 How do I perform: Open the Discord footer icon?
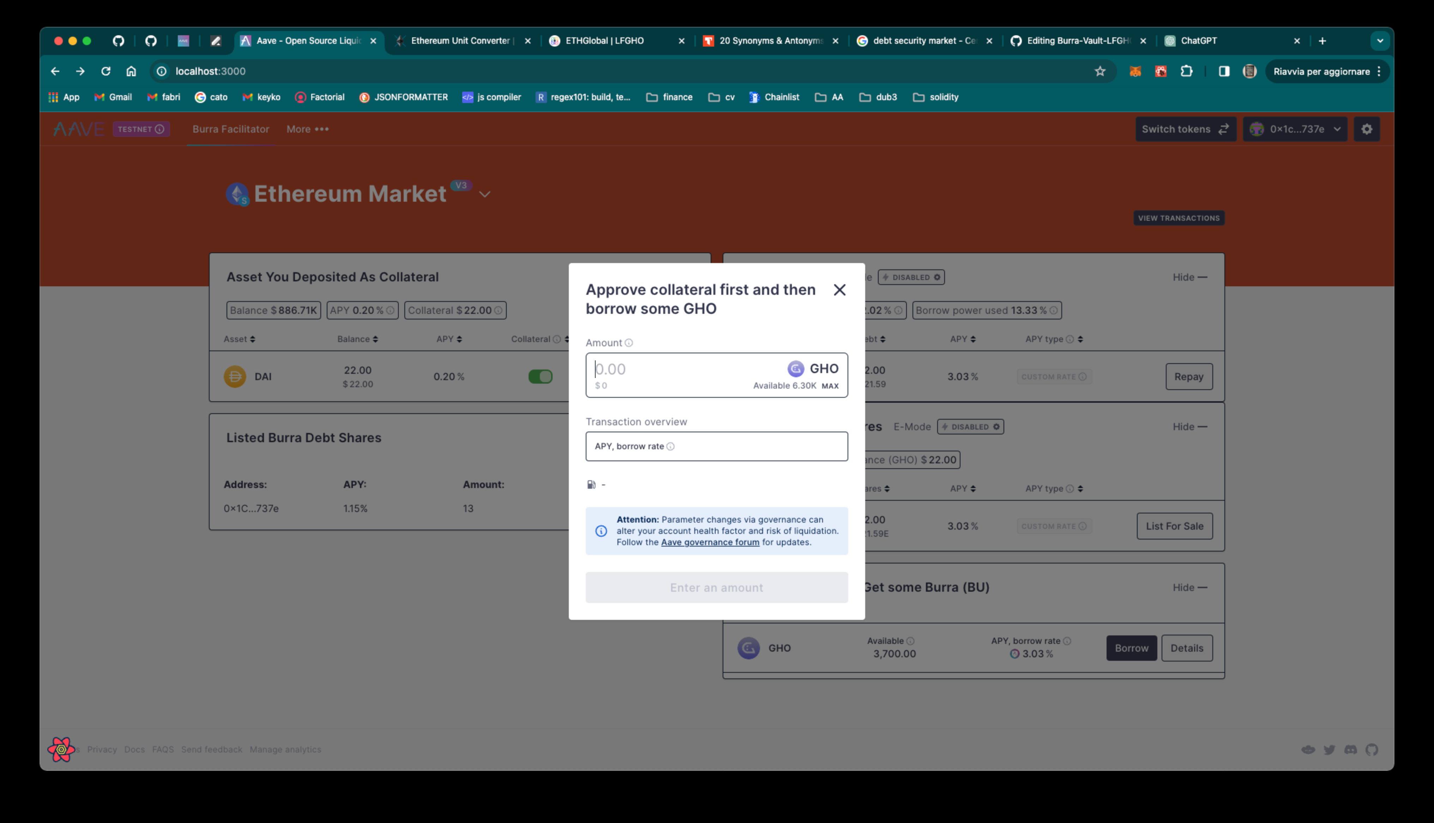tap(1350, 750)
